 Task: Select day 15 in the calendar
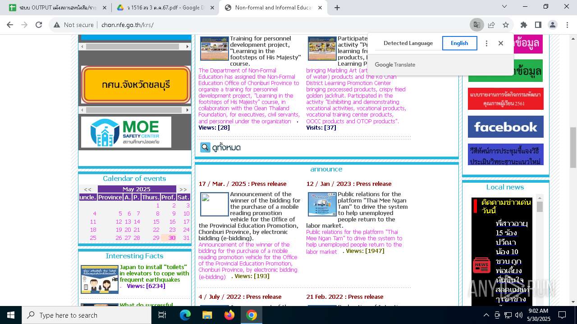(156, 222)
